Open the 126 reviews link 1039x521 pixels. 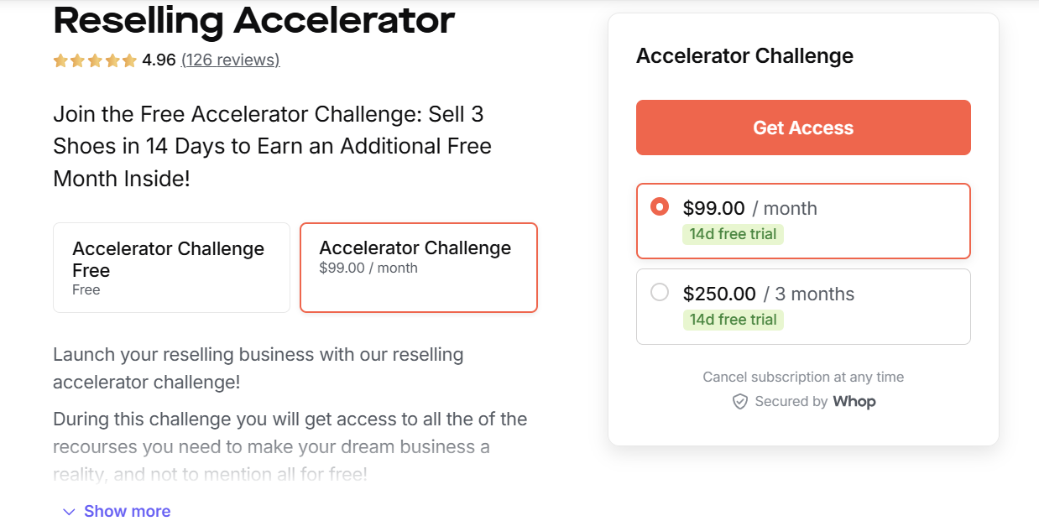[230, 60]
